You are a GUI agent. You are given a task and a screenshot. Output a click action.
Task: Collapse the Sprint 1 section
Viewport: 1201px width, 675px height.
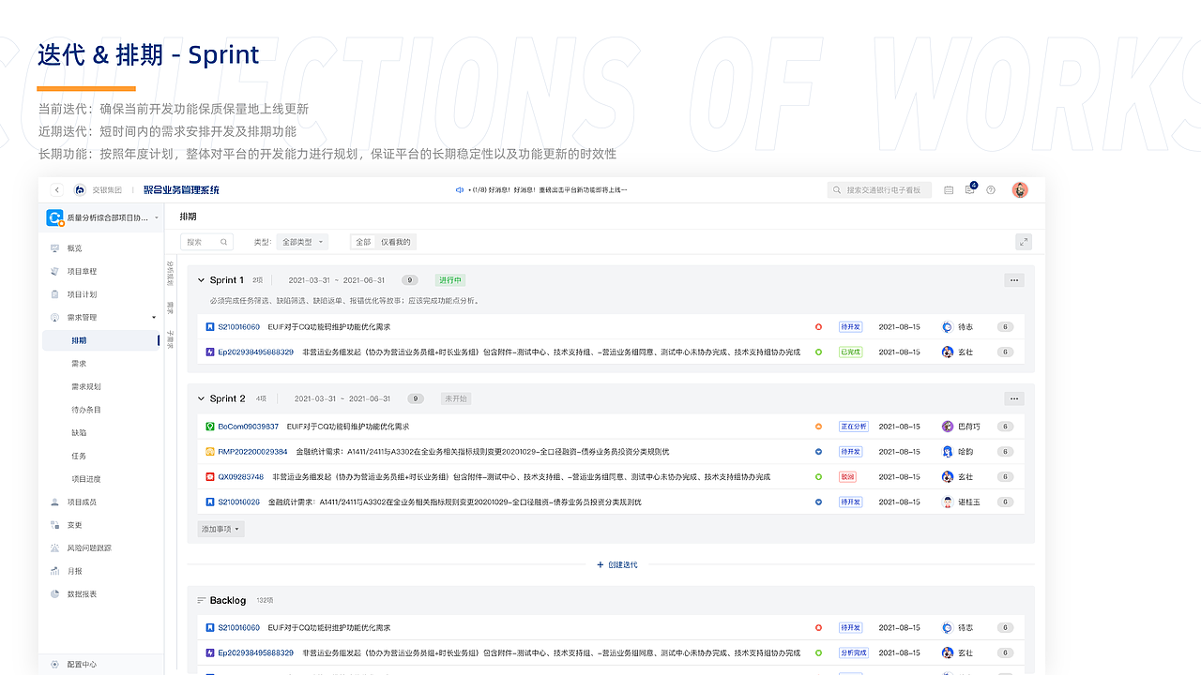click(x=201, y=280)
